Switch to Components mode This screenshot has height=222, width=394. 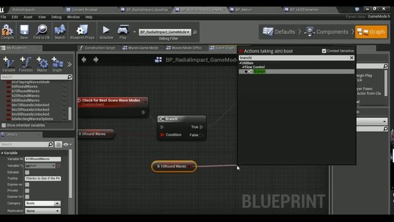326,31
